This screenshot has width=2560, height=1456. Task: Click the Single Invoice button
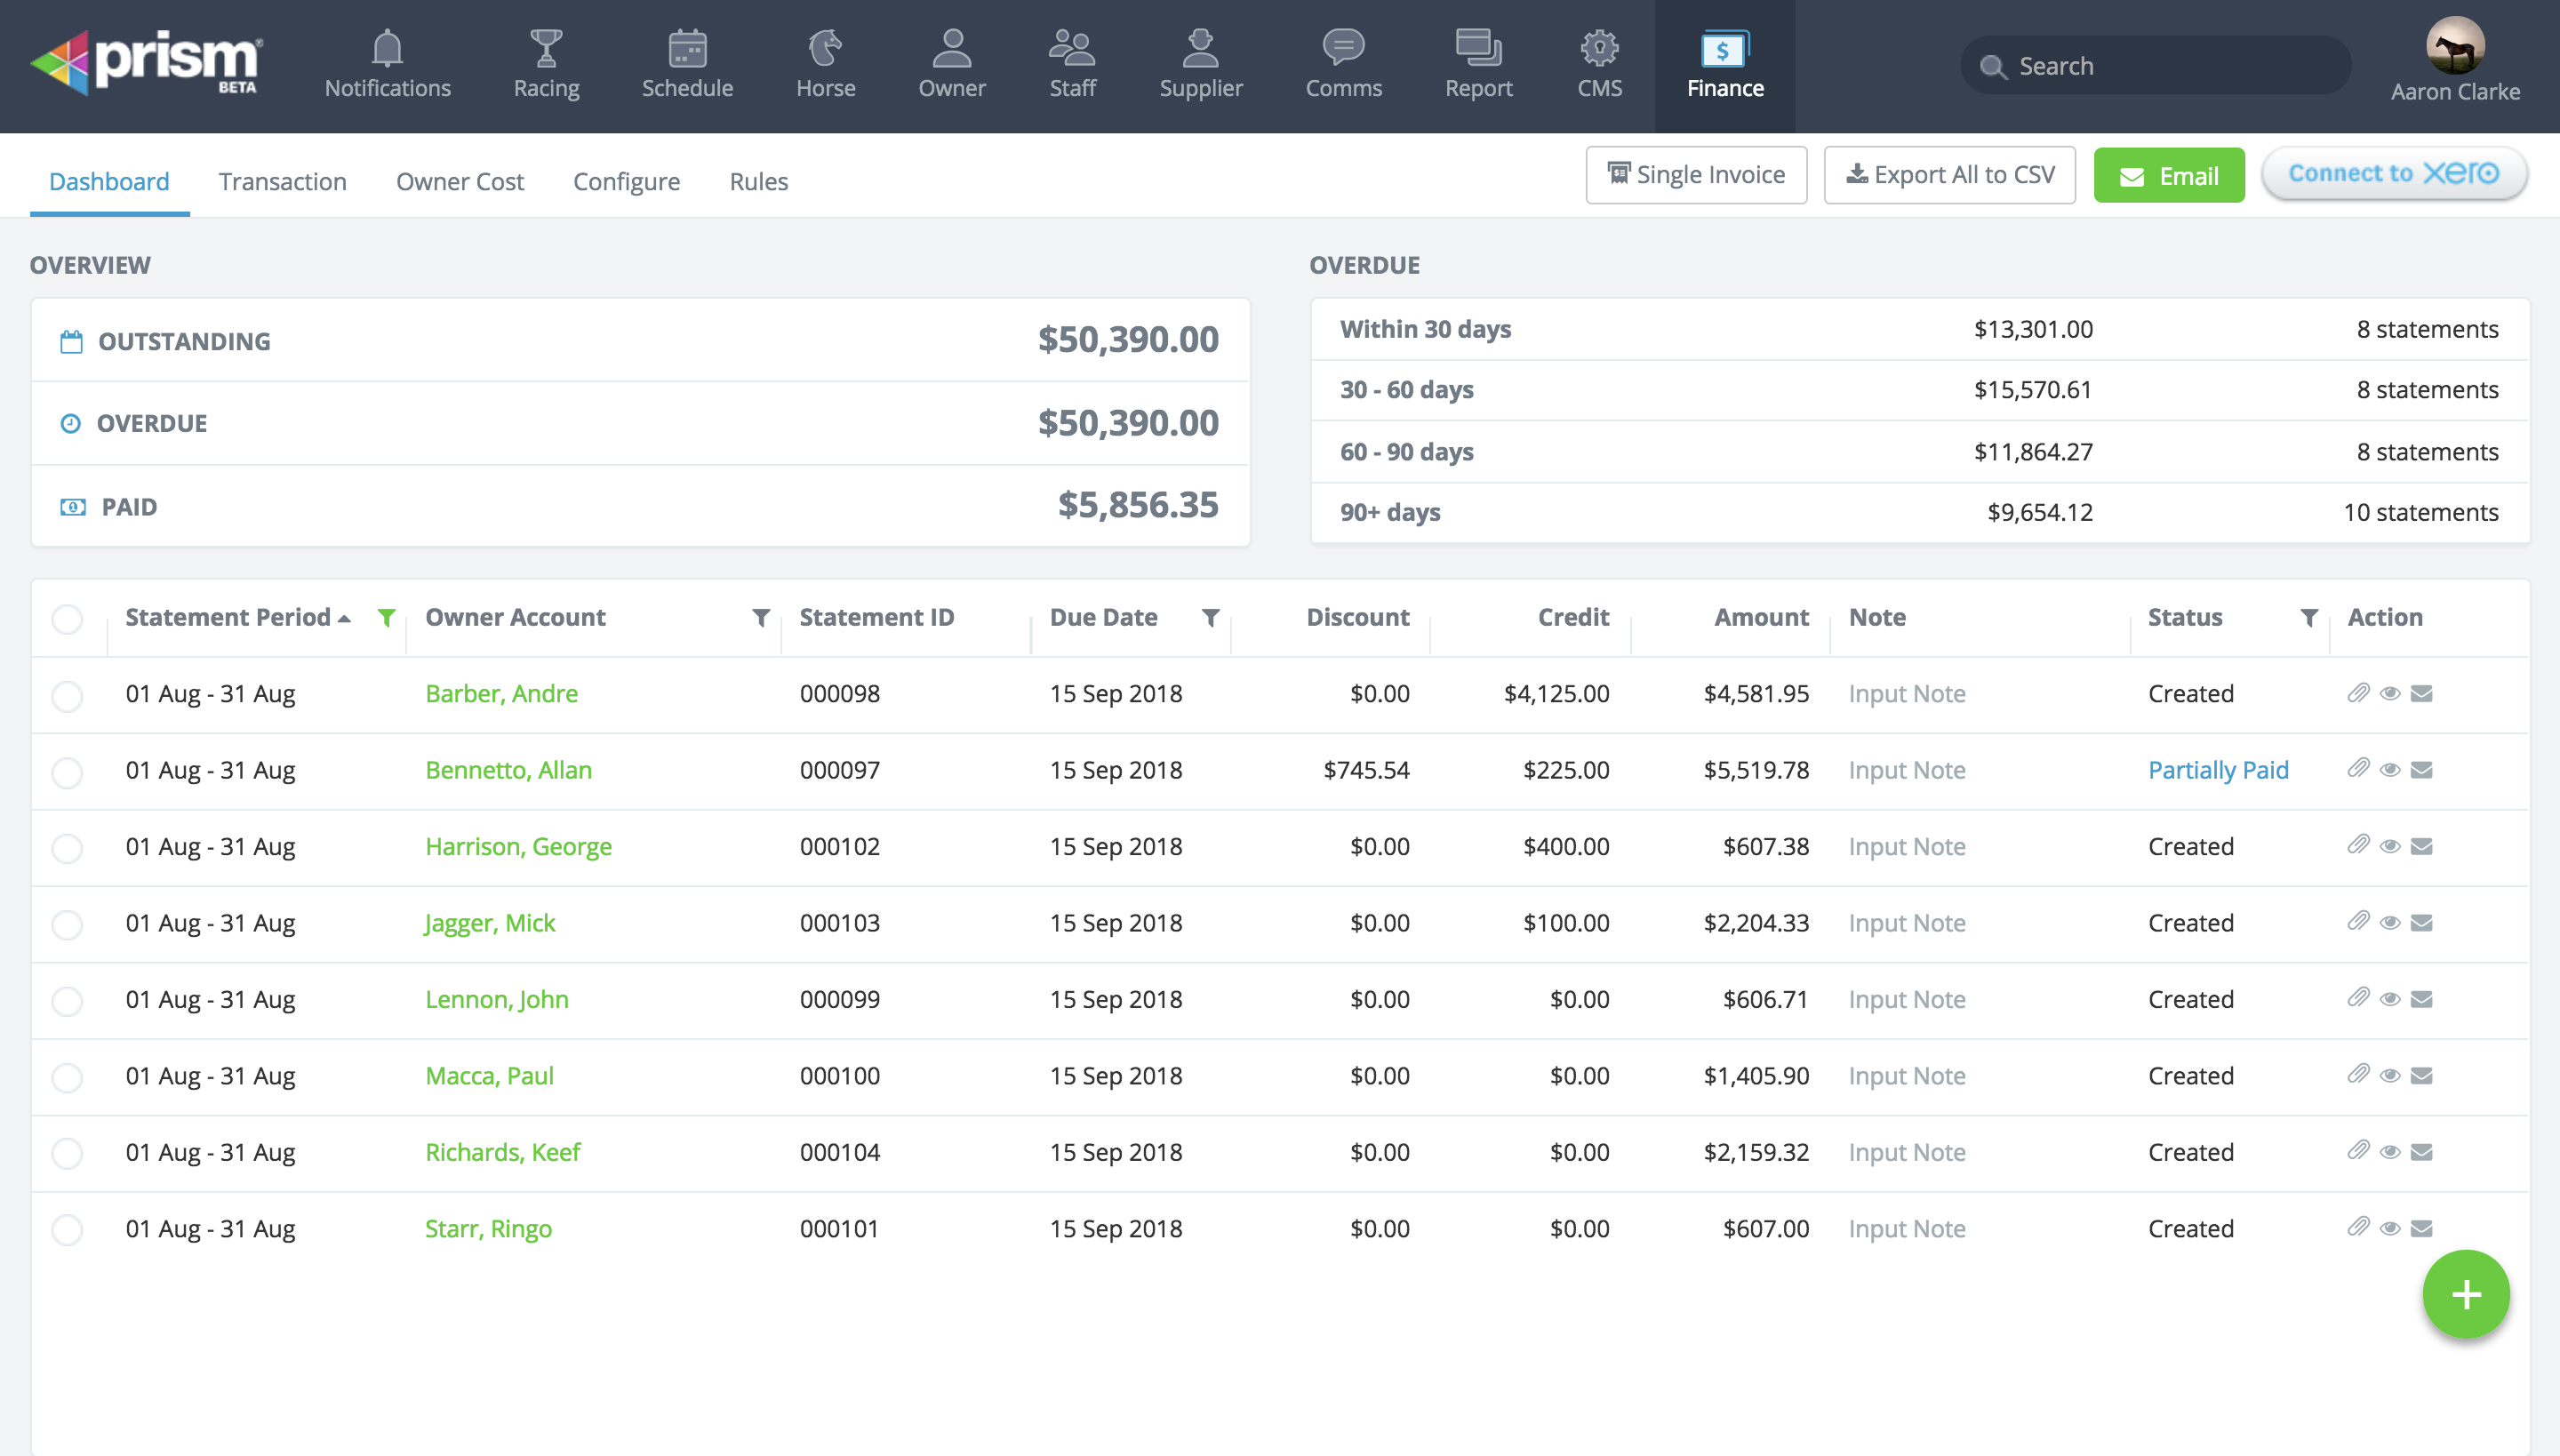1695,174
